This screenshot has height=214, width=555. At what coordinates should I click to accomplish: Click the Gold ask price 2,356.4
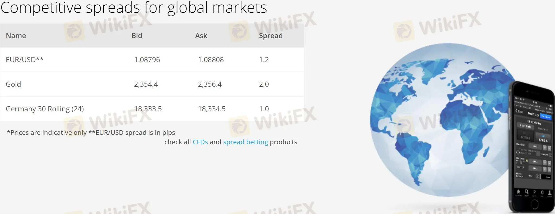210,84
